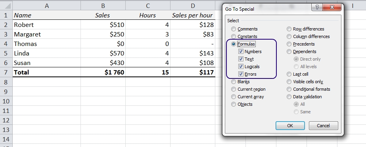Viewport: 366px width, 147px height.
Task: Select the Linda name cell
Action: (47, 53)
